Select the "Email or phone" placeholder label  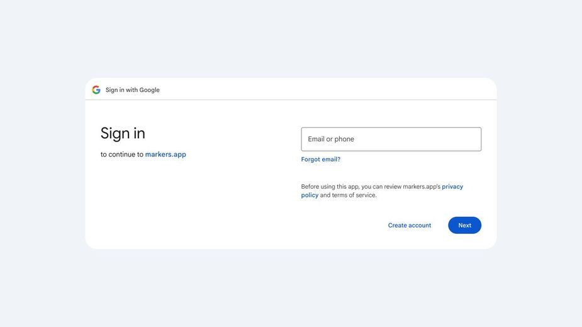331,139
